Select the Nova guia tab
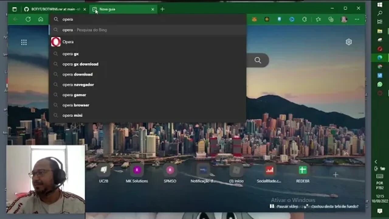Screen dimensions: 389x219 123,9
